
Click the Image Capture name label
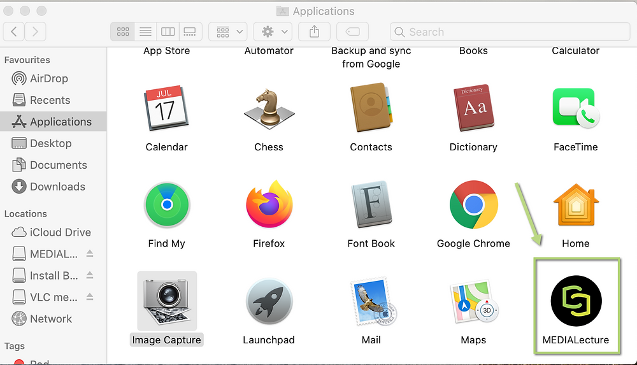coord(166,340)
